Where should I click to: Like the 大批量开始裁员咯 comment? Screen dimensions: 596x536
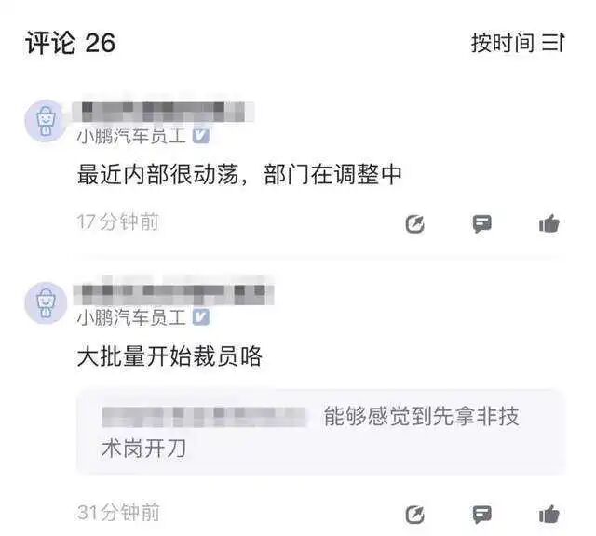pos(549,515)
